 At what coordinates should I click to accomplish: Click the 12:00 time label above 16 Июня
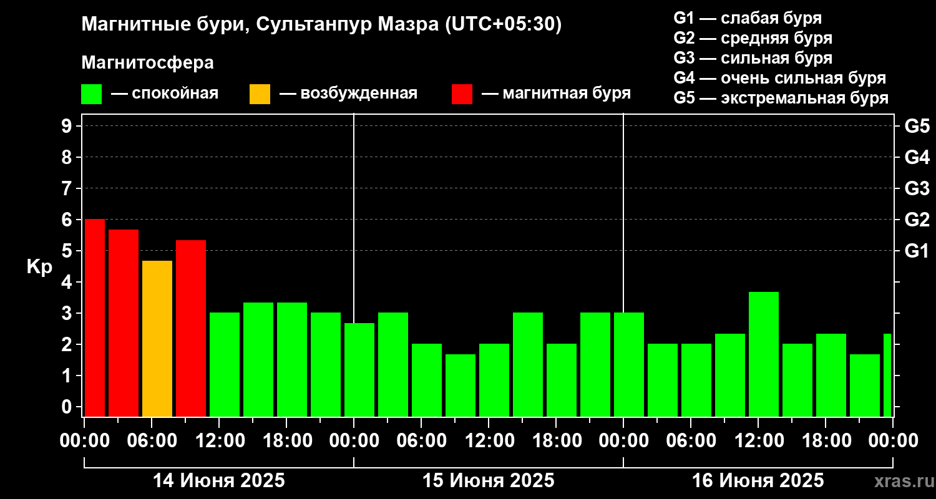click(758, 441)
